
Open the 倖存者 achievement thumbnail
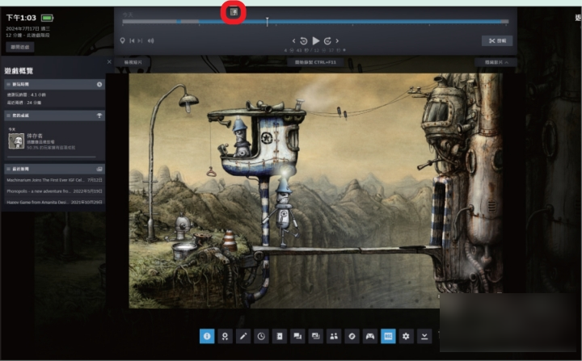pyautogui.click(x=16, y=141)
